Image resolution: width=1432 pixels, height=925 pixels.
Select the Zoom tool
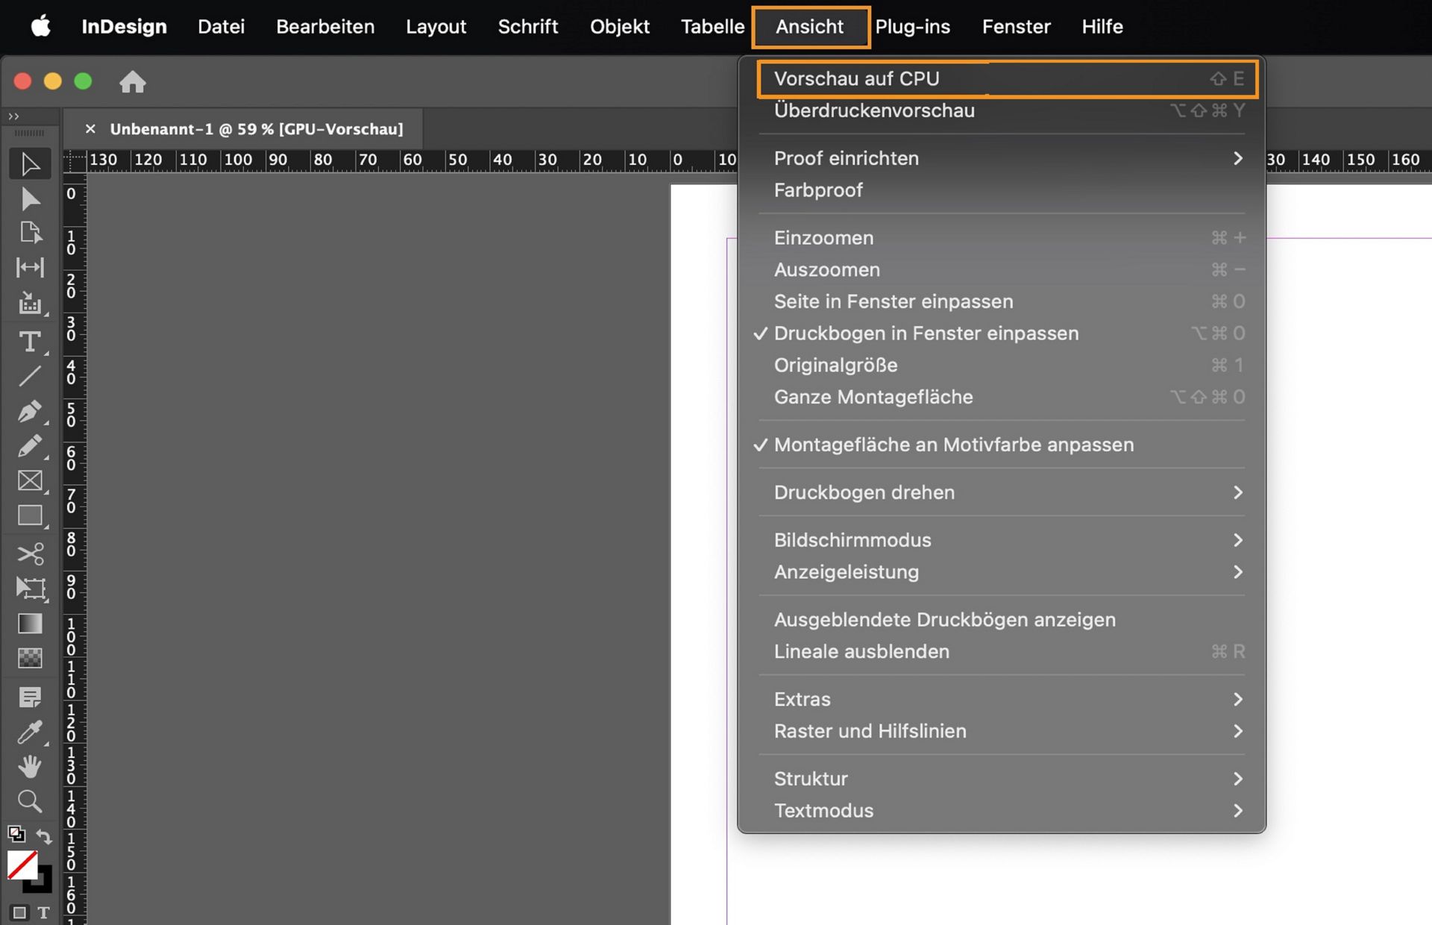tap(30, 801)
